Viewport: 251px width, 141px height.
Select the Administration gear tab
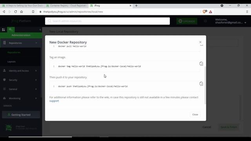click(11, 30)
